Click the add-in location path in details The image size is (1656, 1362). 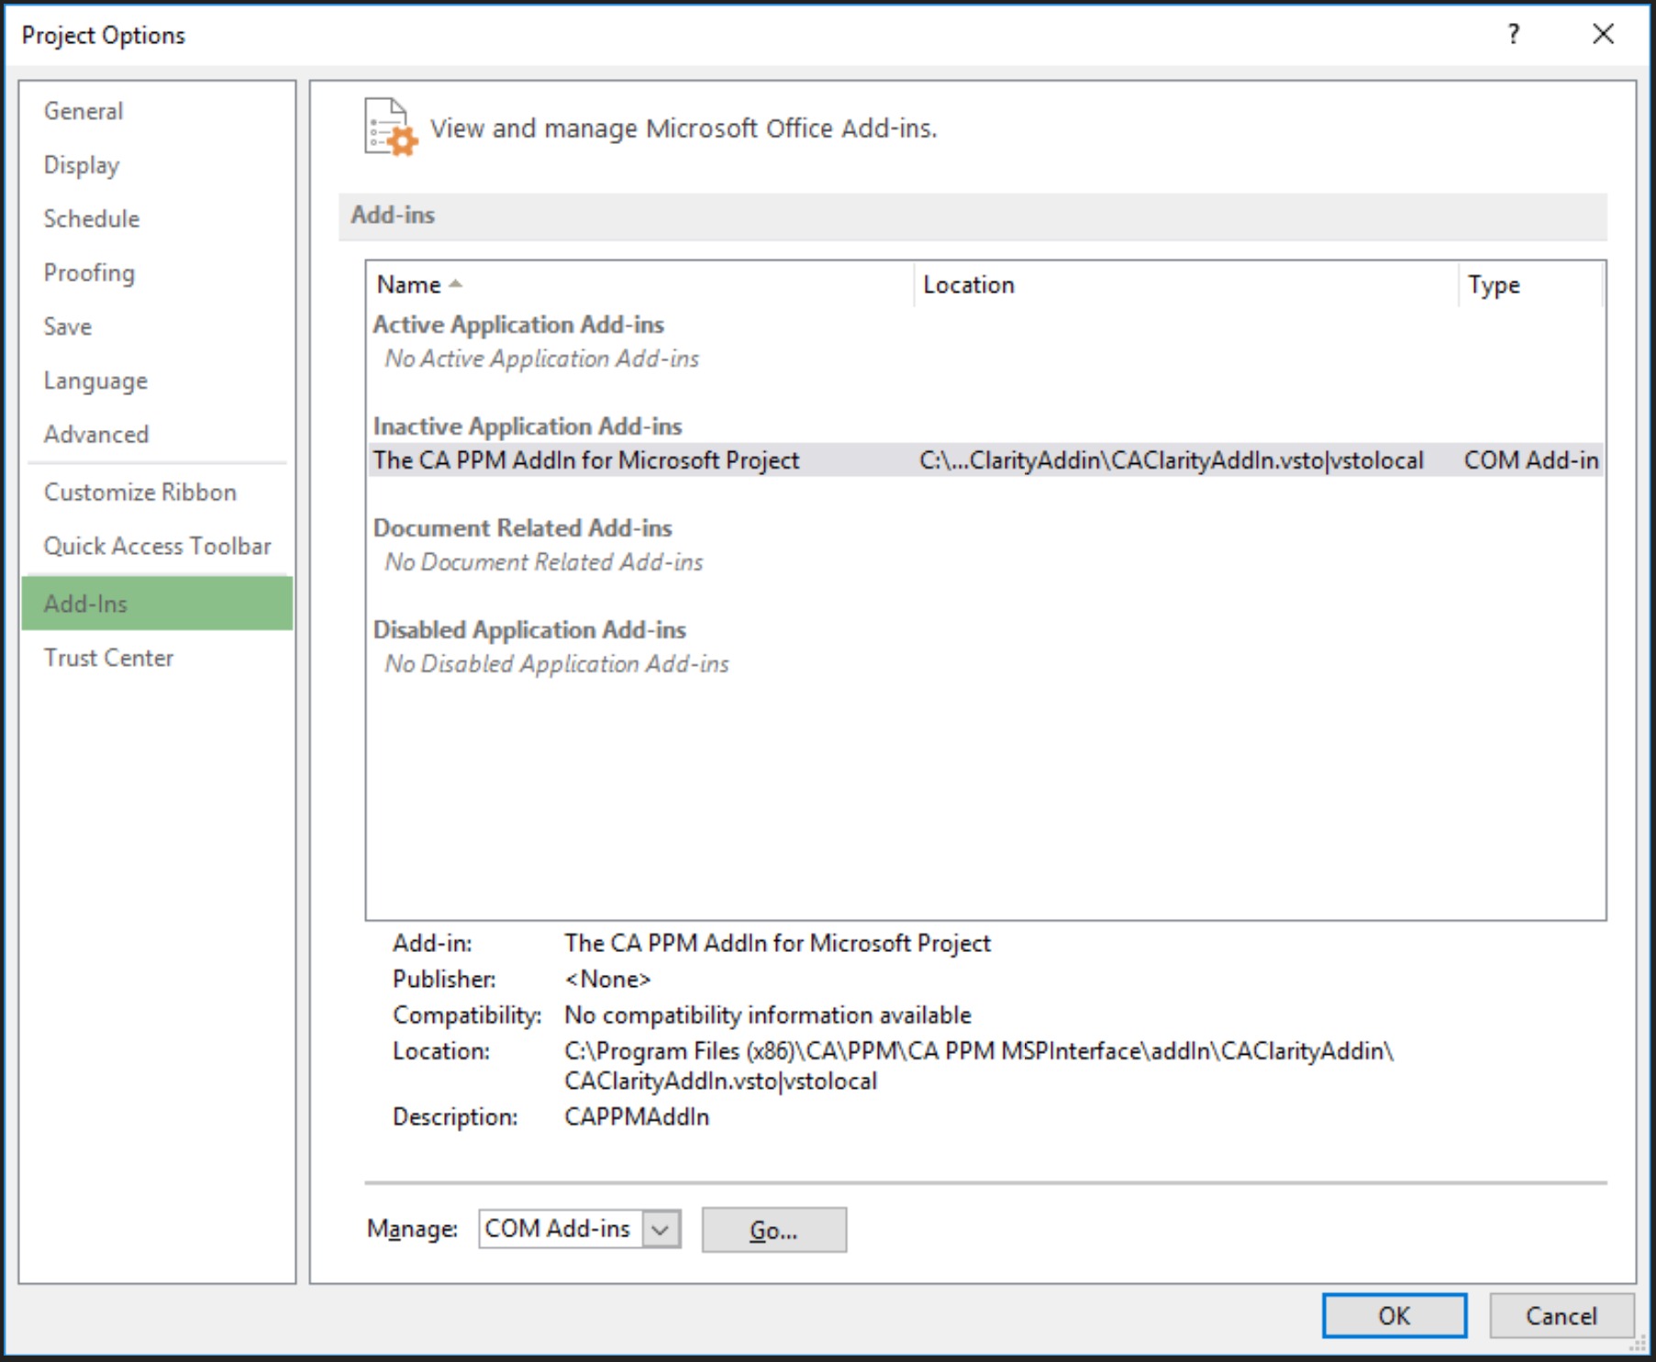coord(979,1066)
